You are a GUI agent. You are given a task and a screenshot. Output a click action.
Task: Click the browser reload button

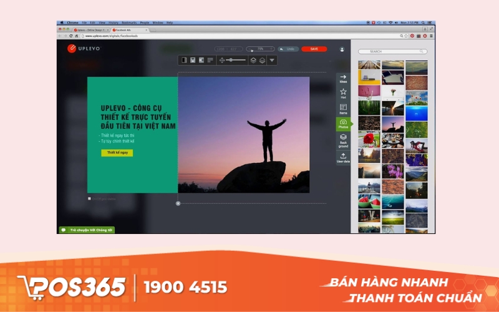(x=70, y=36)
